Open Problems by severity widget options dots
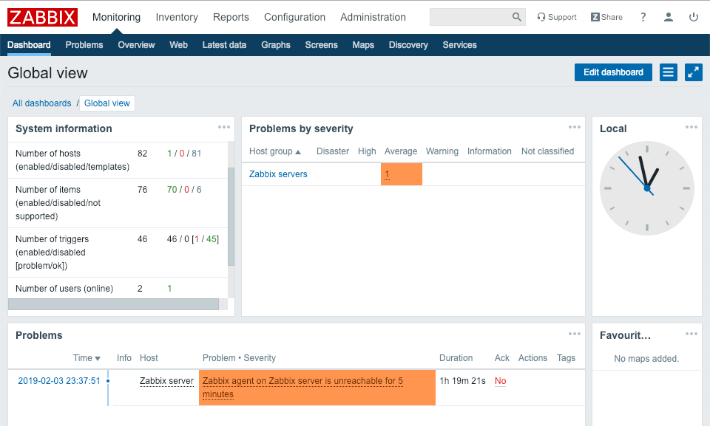 point(574,127)
